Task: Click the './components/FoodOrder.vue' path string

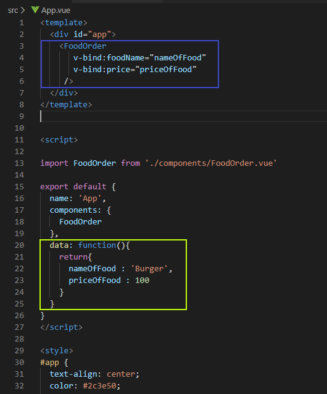Action: (211, 163)
